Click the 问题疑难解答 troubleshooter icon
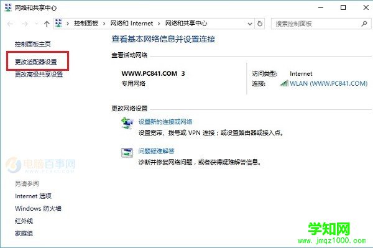This screenshot has width=373, height=248. click(x=127, y=152)
